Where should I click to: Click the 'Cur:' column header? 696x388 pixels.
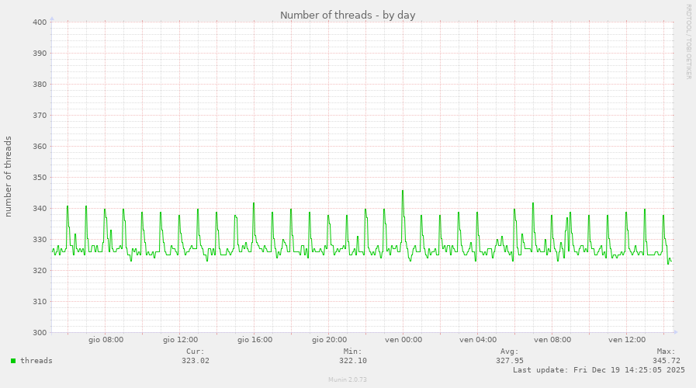[x=196, y=352]
